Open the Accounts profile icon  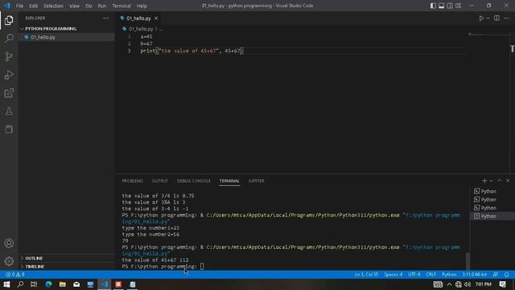9,243
